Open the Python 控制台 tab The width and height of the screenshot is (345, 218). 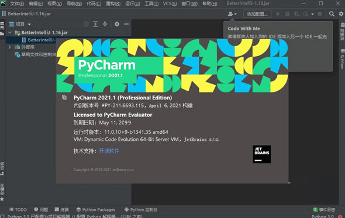tap(141, 209)
